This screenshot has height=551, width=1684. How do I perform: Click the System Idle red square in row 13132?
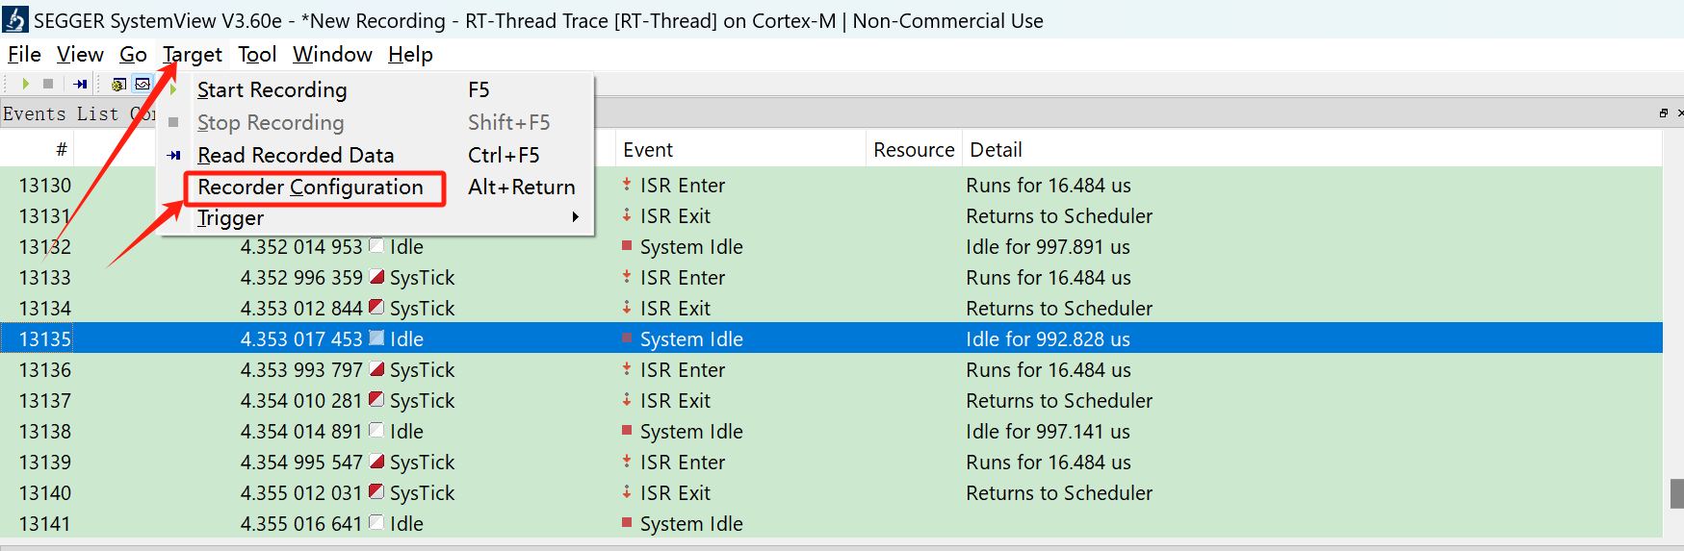627,246
